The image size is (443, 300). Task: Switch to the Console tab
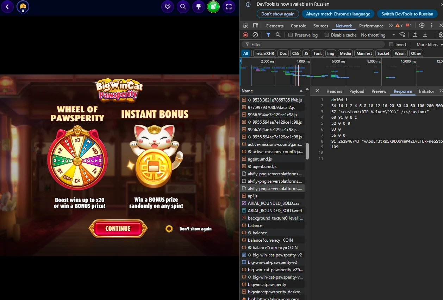coord(298,26)
